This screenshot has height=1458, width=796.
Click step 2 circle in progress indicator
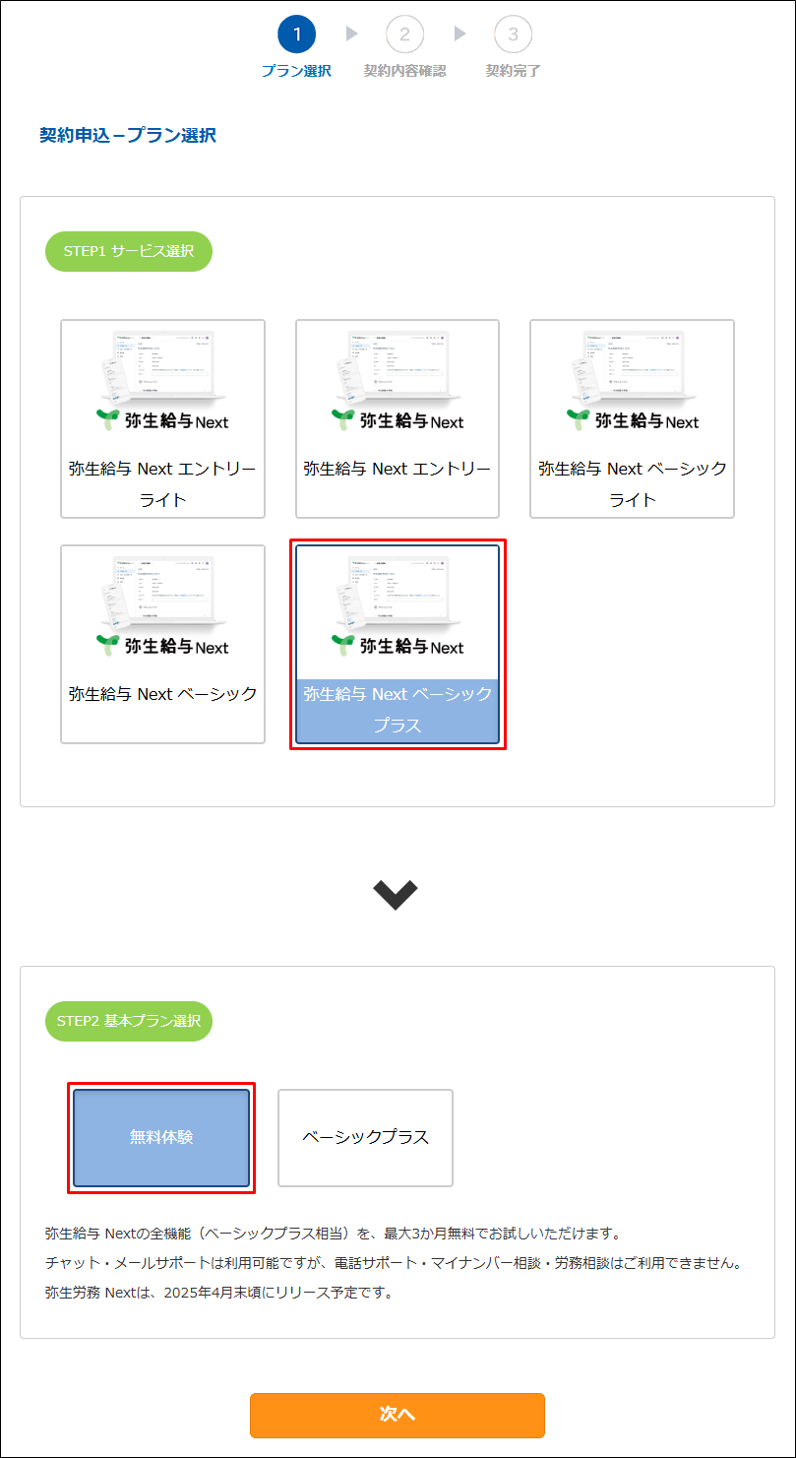click(404, 35)
